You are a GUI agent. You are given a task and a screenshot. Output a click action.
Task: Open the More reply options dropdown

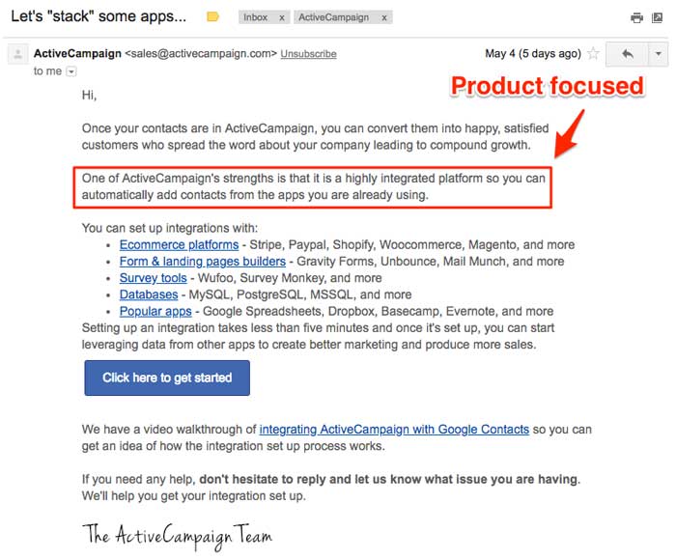coord(659,54)
